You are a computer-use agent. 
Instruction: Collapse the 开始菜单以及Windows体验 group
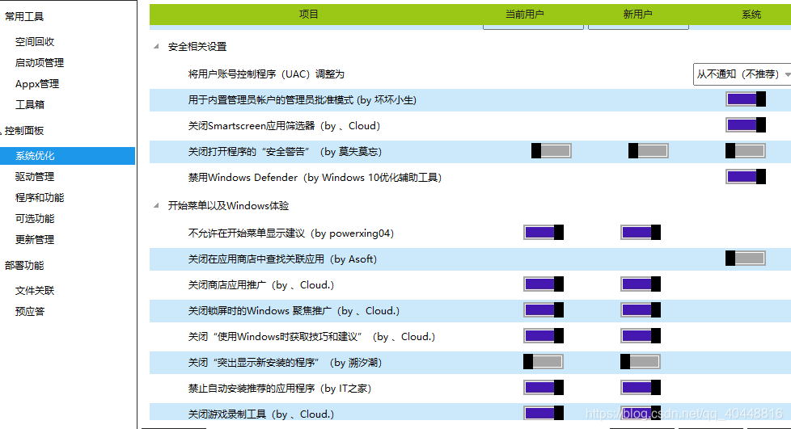pos(156,205)
